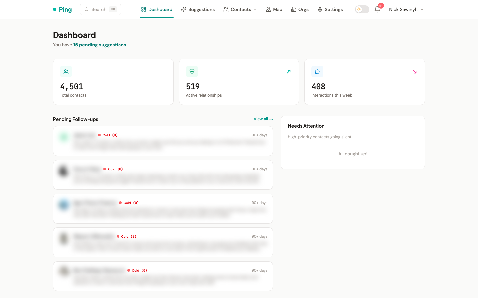The height and width of the screenshot is (298, 478).
Task: Open View all follow-ups link
Action: tap(263, 119)
